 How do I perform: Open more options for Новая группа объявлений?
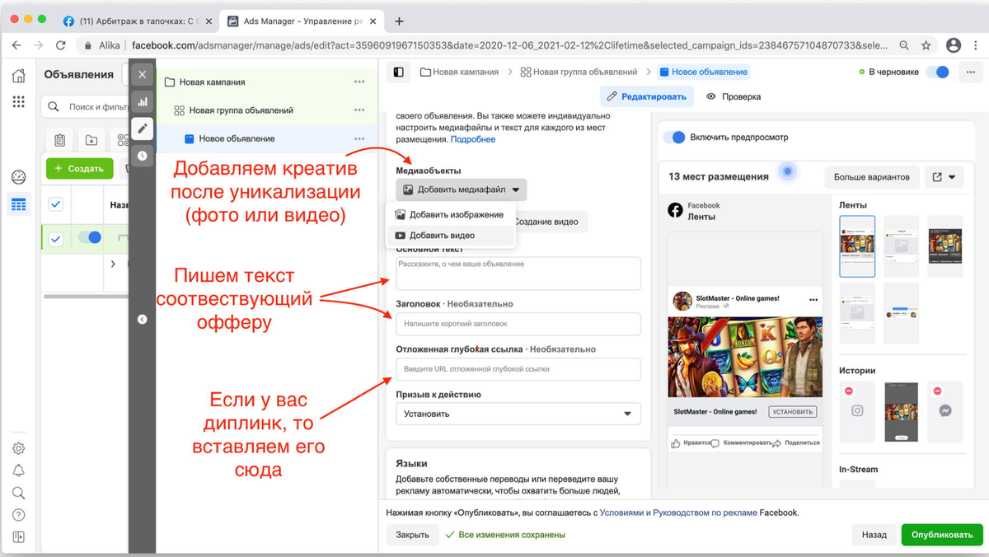coord(359,110)
